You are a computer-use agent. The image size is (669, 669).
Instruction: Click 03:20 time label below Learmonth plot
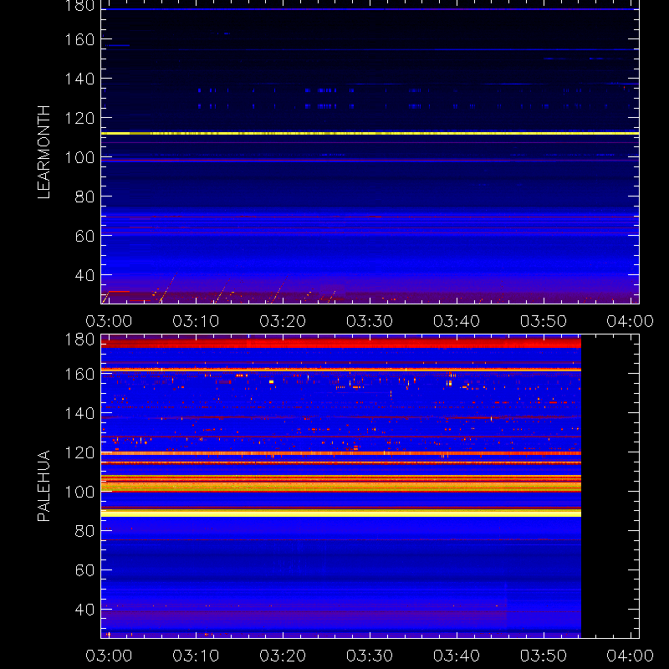283,321
